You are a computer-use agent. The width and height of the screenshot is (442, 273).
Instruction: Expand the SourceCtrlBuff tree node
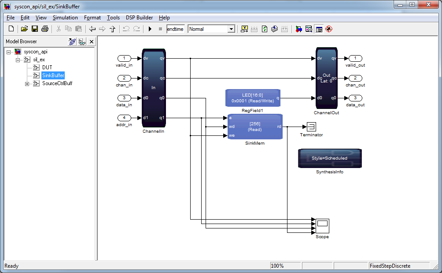(x=27, y=83)
